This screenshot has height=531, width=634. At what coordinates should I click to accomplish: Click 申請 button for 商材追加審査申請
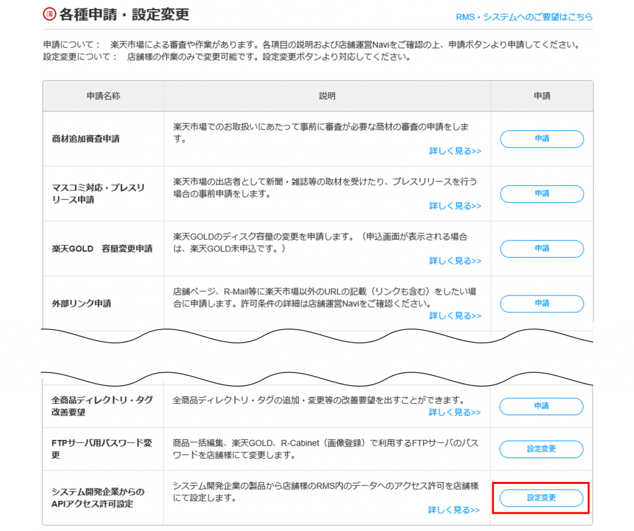[x=542, y=139]
